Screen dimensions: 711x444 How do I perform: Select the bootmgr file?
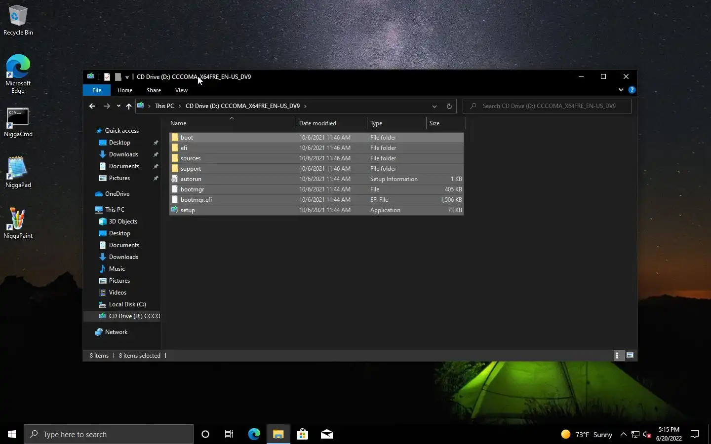[x=316, y=189]
